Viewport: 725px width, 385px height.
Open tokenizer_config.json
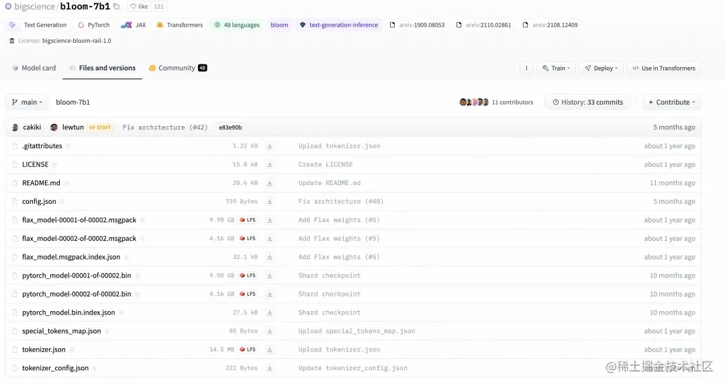pos(56,368)
